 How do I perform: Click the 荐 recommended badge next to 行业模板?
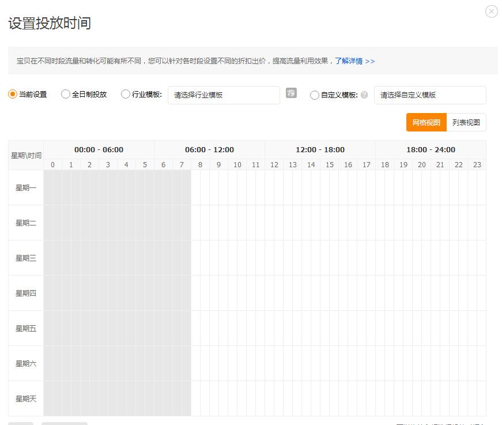[x=291, y=93]
